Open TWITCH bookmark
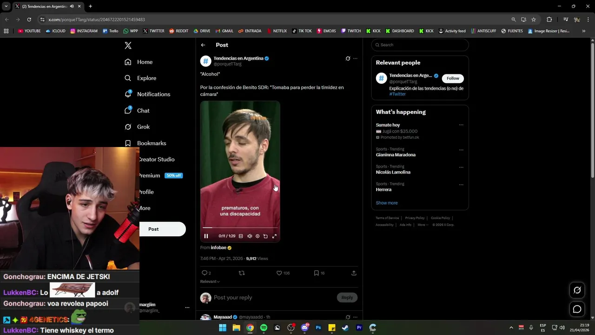The height and width of the screenshot is (335, 595). click(x=351, y=31)
